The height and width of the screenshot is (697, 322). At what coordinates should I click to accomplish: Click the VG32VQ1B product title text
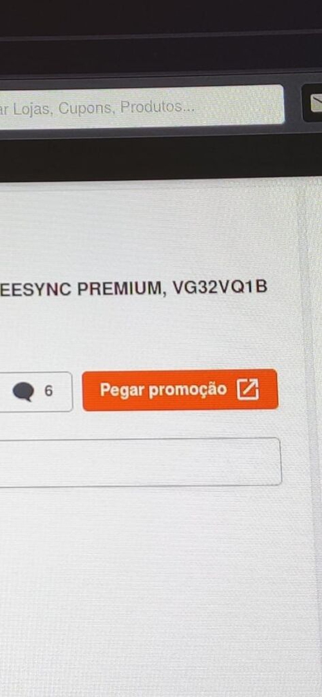coord(220,287)
